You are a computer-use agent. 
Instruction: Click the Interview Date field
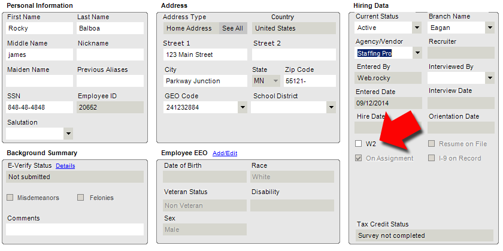[x=461, y=103]
